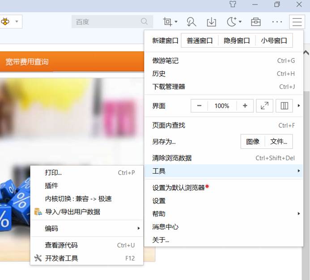Image resolution: width=310 pixels, height=280 pixels.
Task: Open the toolbox briefcase icon
Action: point(255,21)
